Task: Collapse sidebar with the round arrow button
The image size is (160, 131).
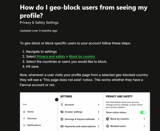Action: [x=57, y=100]
